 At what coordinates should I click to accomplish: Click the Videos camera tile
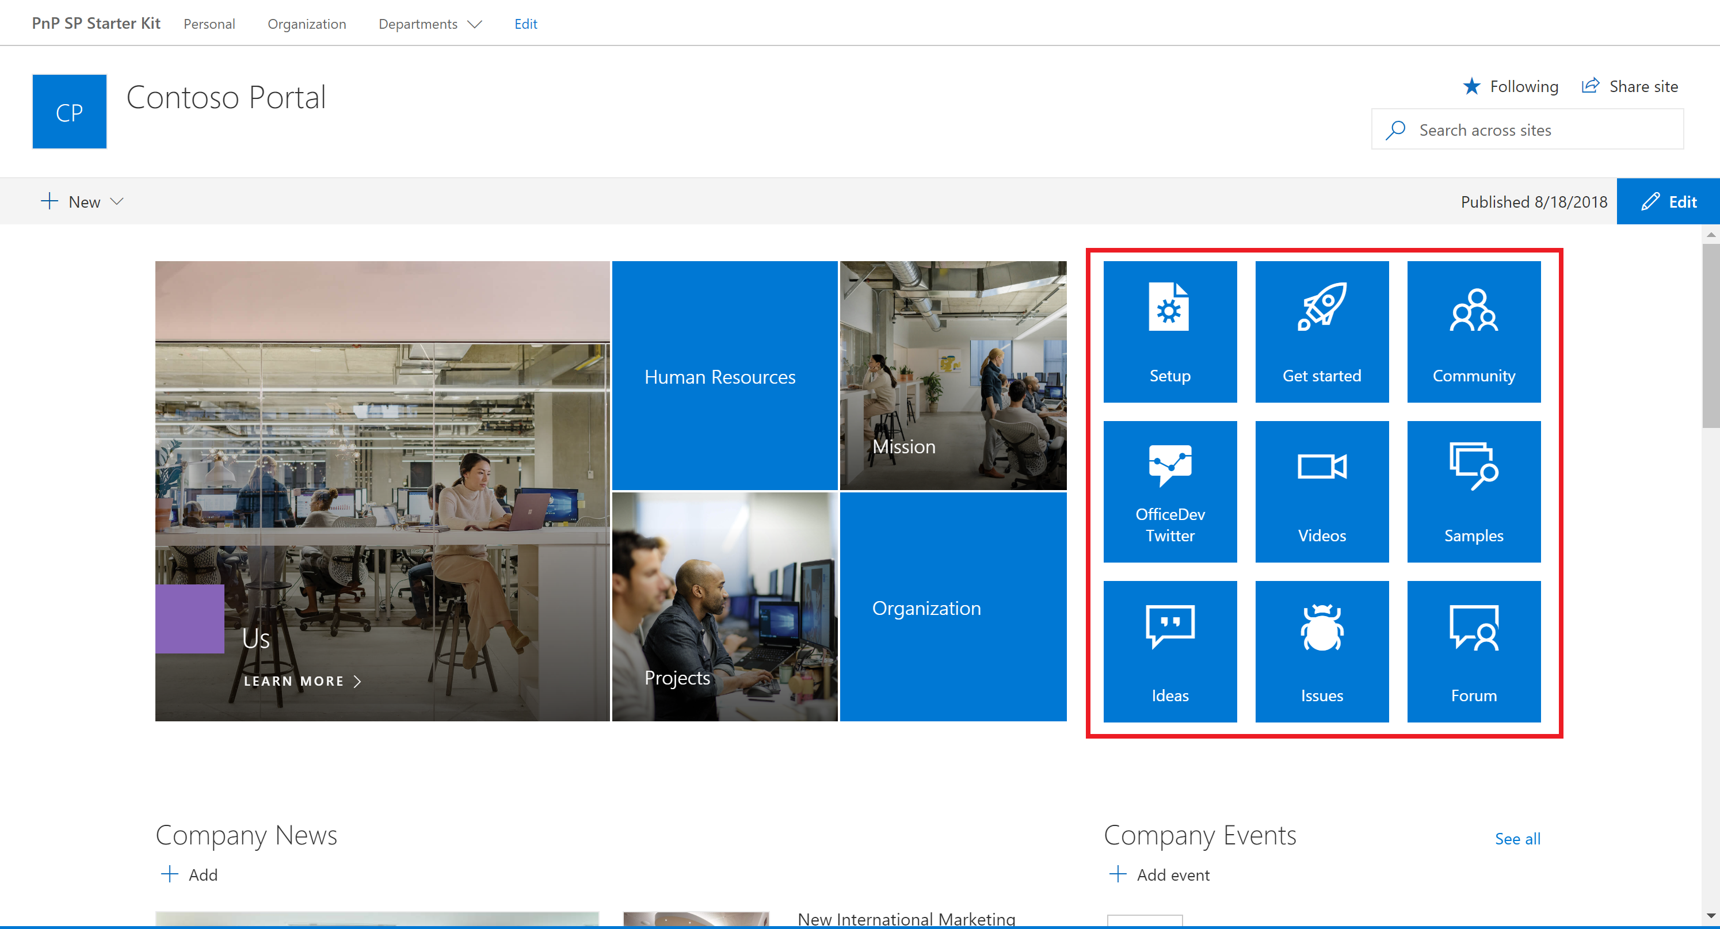[x=1321, y=491]
